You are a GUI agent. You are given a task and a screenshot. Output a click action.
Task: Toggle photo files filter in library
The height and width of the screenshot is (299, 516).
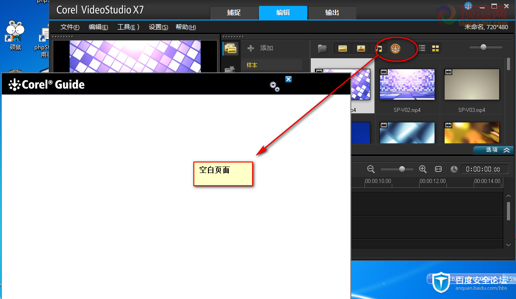pyautogui.click(x=361, y=49)
